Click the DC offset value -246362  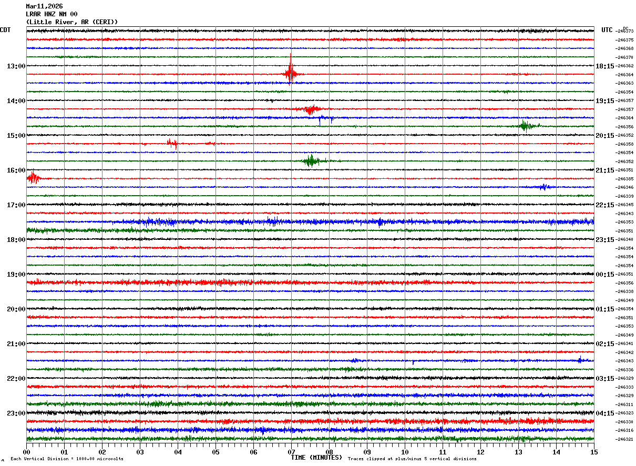point(624,66)
